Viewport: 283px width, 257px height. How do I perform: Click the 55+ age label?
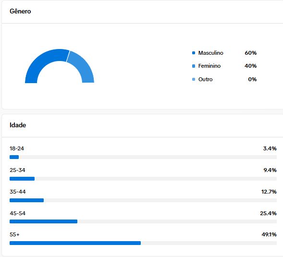tap(14, 234)
